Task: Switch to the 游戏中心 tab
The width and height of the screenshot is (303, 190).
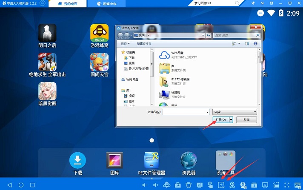Action: coord(107,4)
